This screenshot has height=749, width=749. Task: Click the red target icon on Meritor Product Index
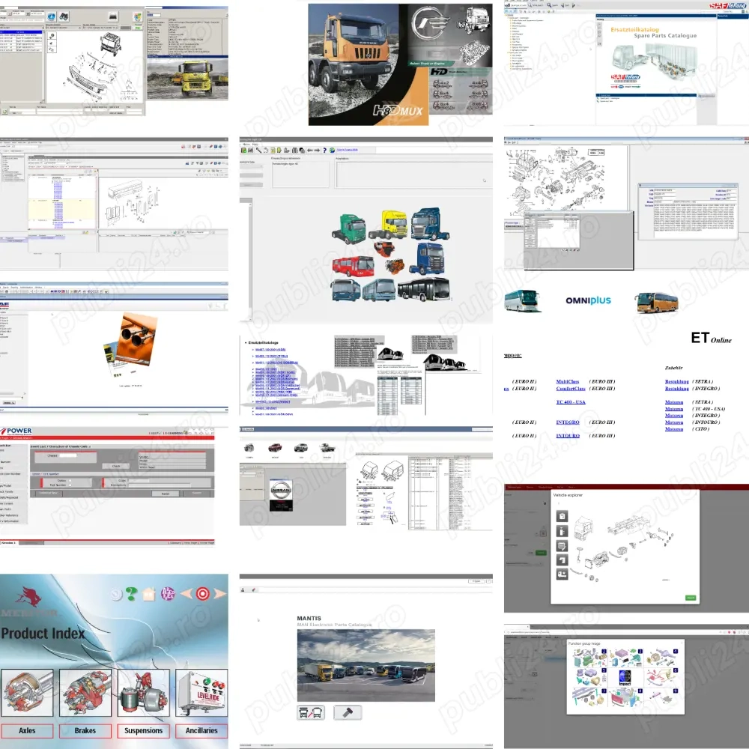pos(201,594)
